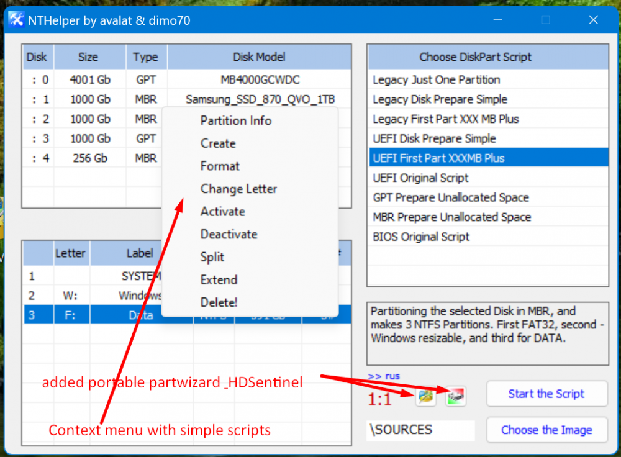The height and width of the screenshot is (457, 621).
Task: Switch language via >> rus link
Action: pyautogui.click(x=384, y=376)
